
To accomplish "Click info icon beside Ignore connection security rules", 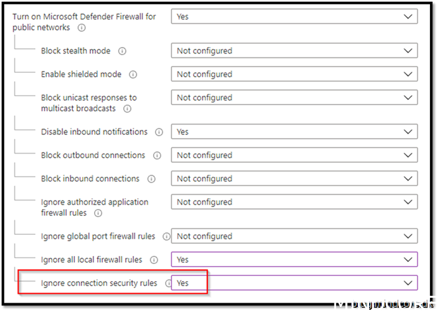I will tap(168, 283).
